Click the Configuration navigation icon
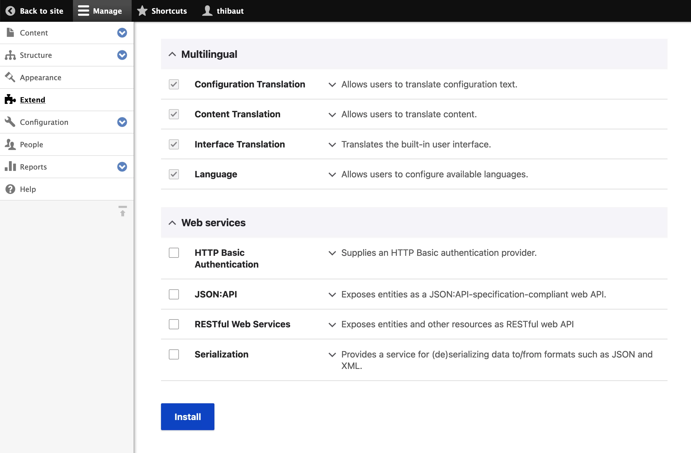 click(x=10, y=121)
